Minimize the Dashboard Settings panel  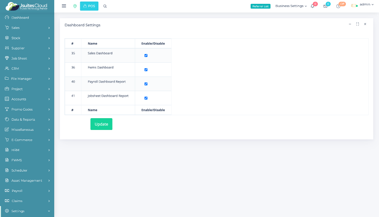350,24
